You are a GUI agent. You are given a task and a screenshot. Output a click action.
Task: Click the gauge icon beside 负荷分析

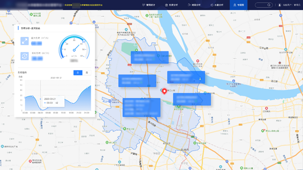166,5
